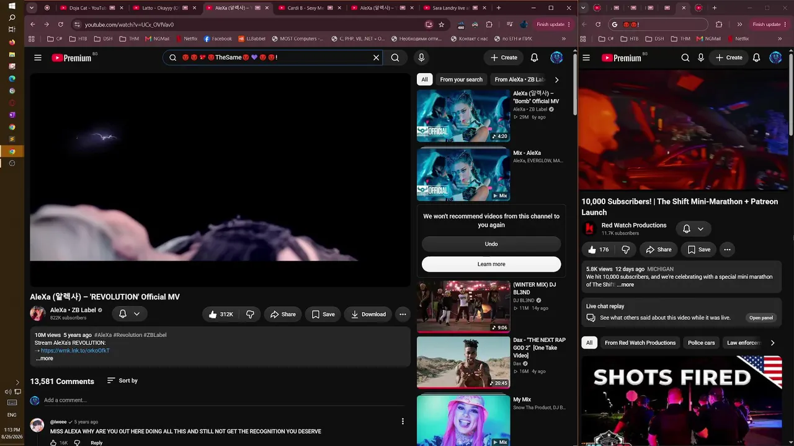Dislike the @iweee comment

pyautogui.click(x=77, y=443)
